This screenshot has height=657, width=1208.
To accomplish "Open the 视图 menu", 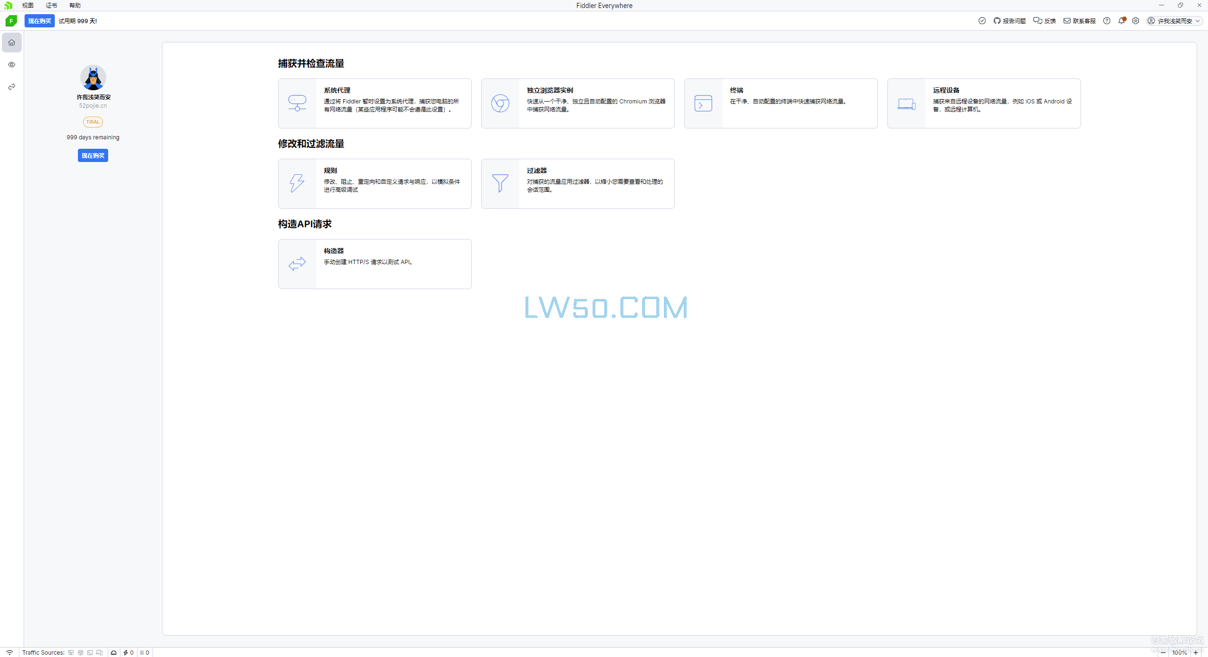I will [28, 5].
